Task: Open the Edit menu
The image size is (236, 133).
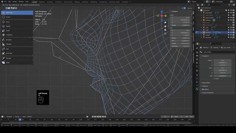Action: coord(10,1)
